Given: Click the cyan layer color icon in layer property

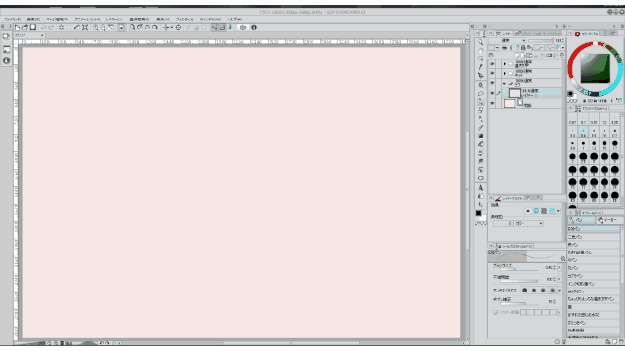Looking at the screenshot, I should pyautogui.click(x=552, y=211).
